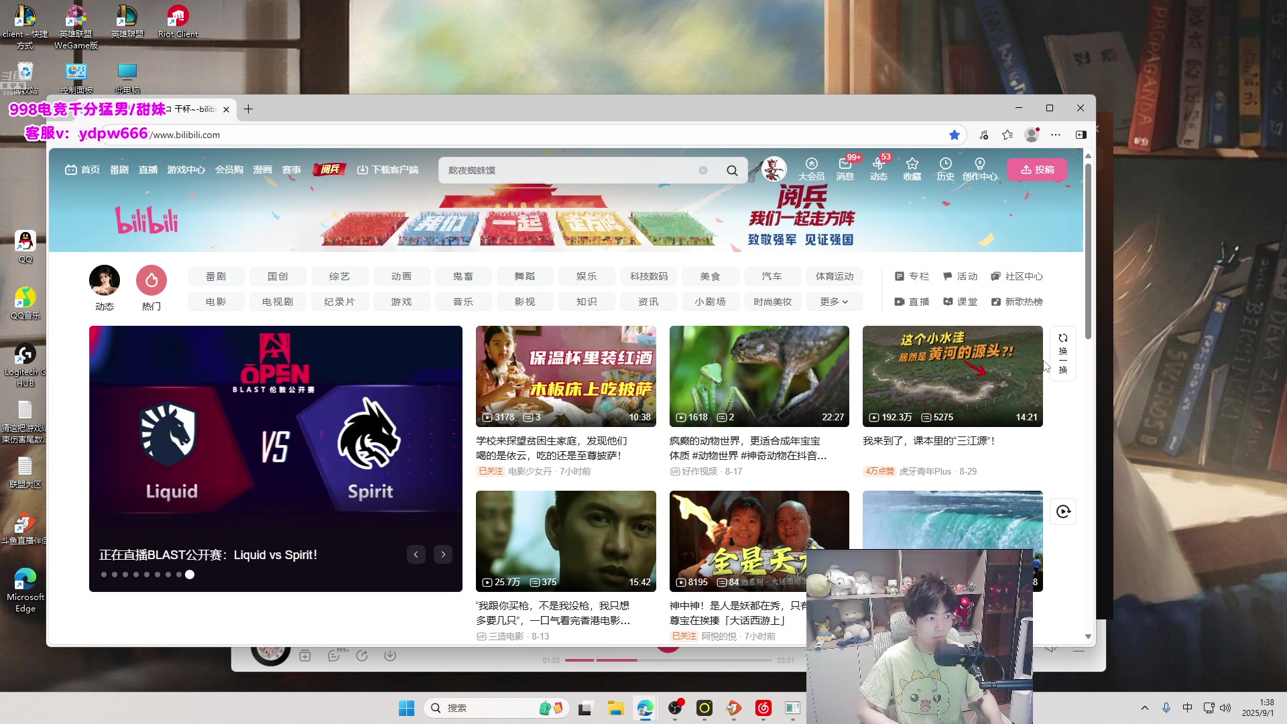Click 下载客户端 download link
This screenshot has width=1287, height=724.
pyautogui.click(x=387, y=170)
